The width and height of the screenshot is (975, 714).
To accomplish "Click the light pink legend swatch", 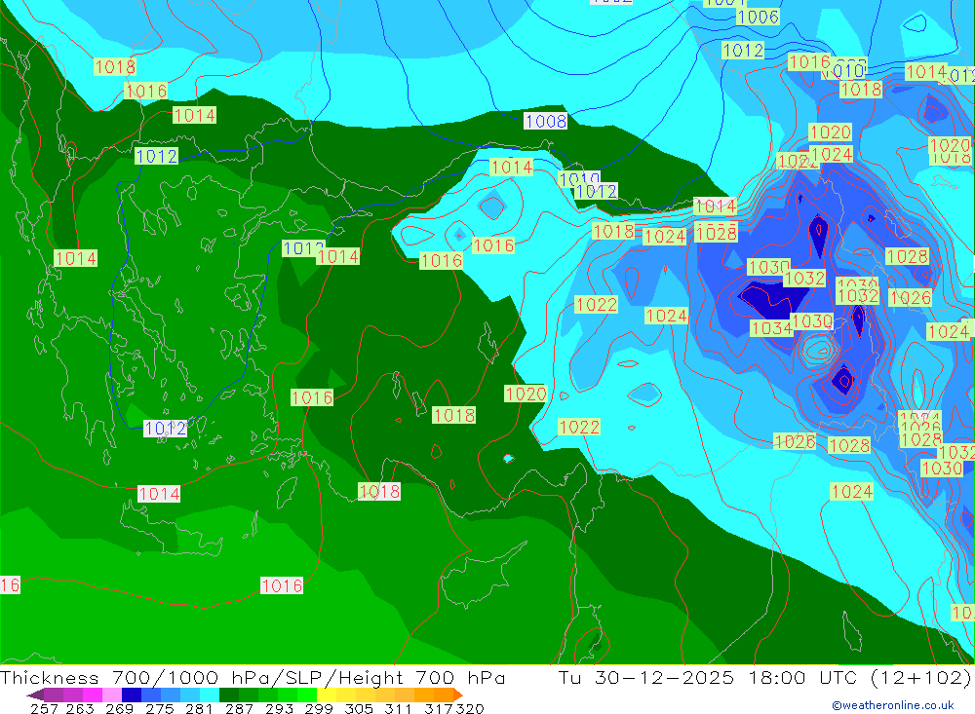I will tap(112, 695).
